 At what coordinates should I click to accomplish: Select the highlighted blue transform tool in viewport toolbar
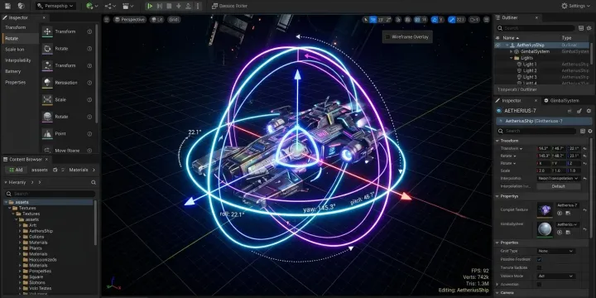[x=373, y=19]
